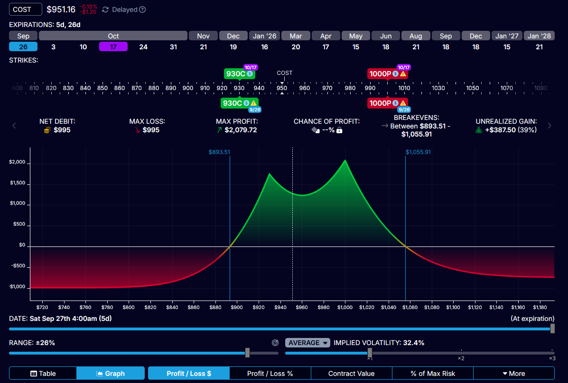Screen dimensions: 568x383
Task: Click the warning icon on the 10/17 1000P badge
Action: pos(402,74)
